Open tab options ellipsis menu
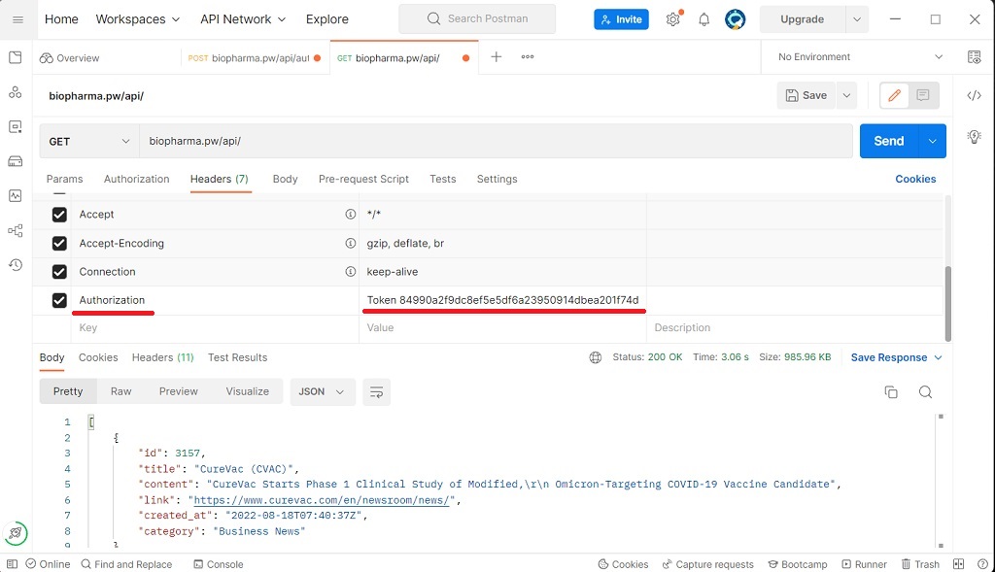995x572 pixels. (x=528, y=57)
